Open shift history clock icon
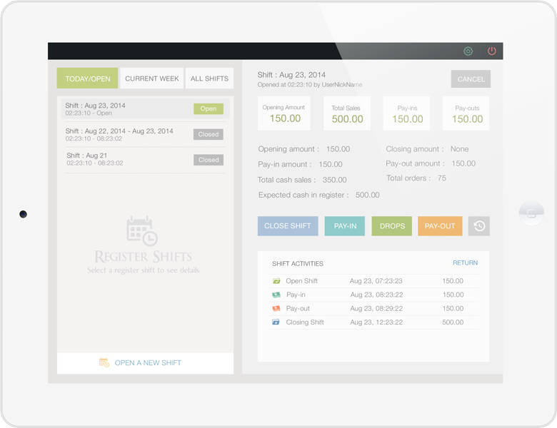This screenshot has height=428, width=557. coord(479,226)
